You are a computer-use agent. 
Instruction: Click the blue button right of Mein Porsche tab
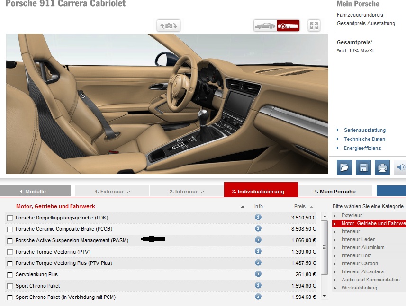coord(391,191)
